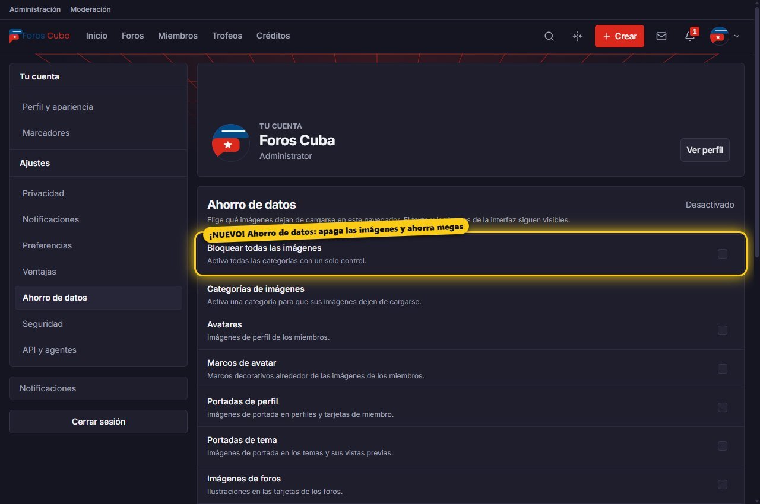Enable Bloquear todas las imágenes checkbox
760x504 pixels.
[723, 254]
